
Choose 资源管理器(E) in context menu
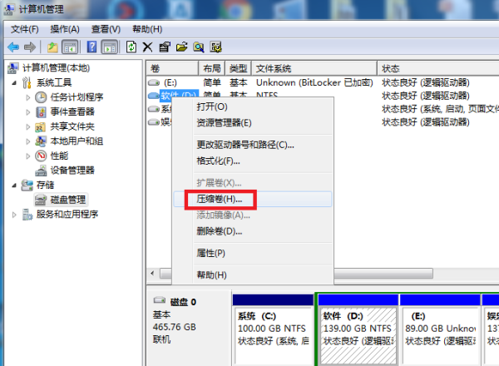pyautogui.click(x=253, y=123)
